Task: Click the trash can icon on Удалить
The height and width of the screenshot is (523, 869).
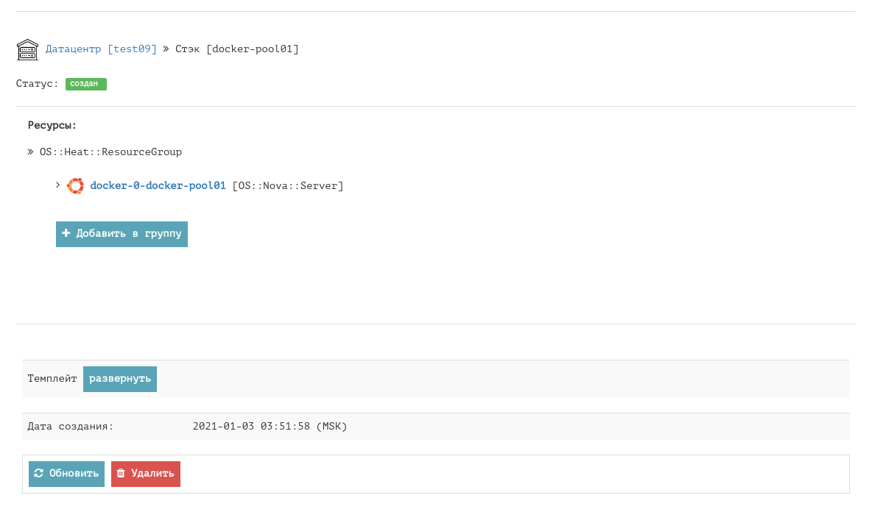Action: [x=121, y=474]
